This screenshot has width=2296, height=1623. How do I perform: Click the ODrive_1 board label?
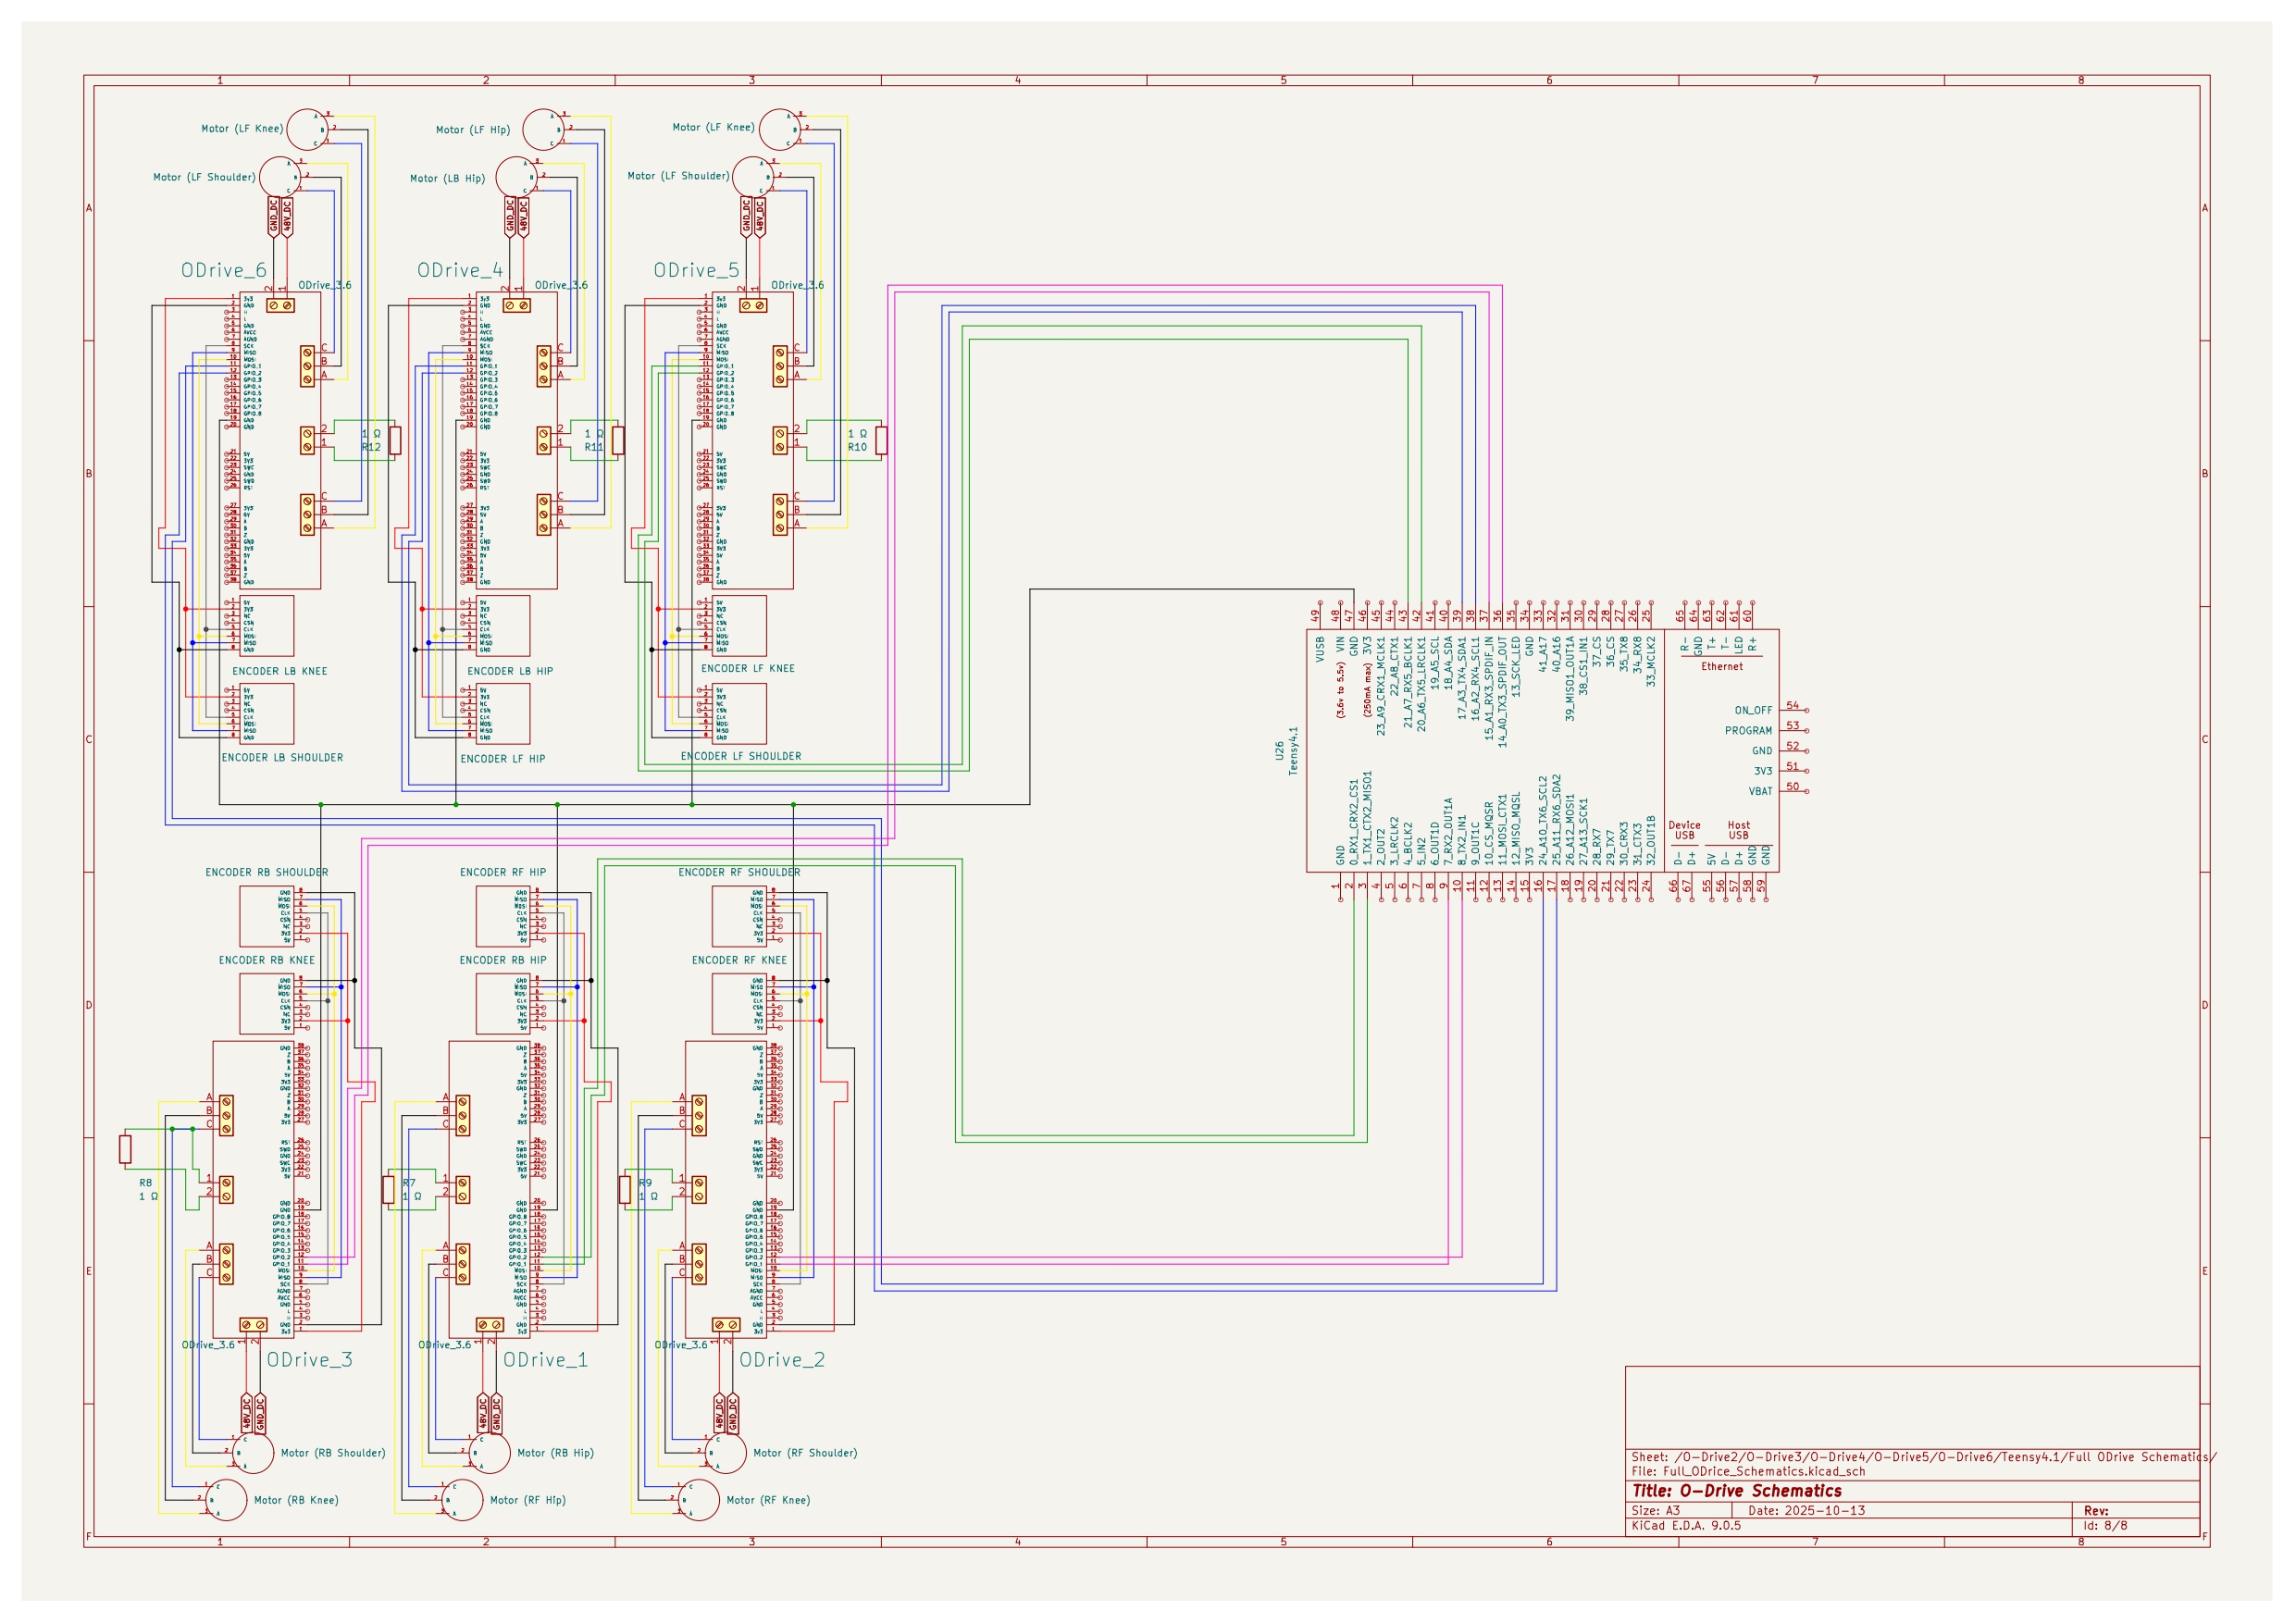pos(545,1360)
